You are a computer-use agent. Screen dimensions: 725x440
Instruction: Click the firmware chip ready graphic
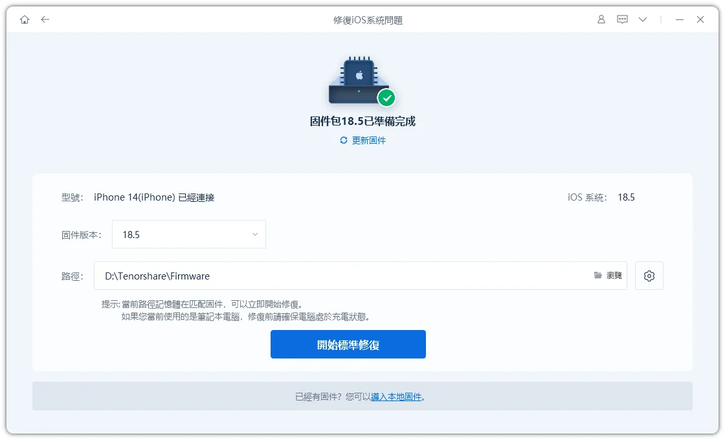pos(362,82)
